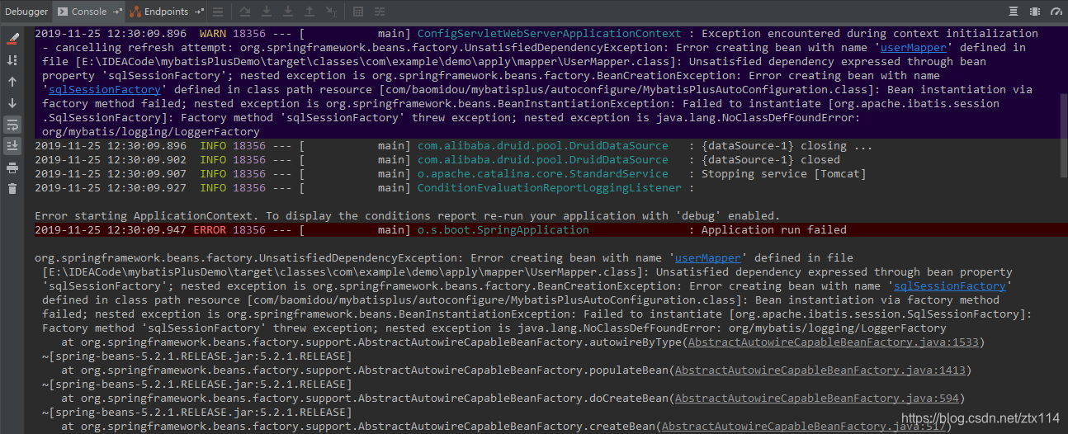Image resolution: width=1068 pixels, height=434 pixels.
Task: Click o.apache.catalina.core.StandardService logger name
Action: tap(543, 174)
